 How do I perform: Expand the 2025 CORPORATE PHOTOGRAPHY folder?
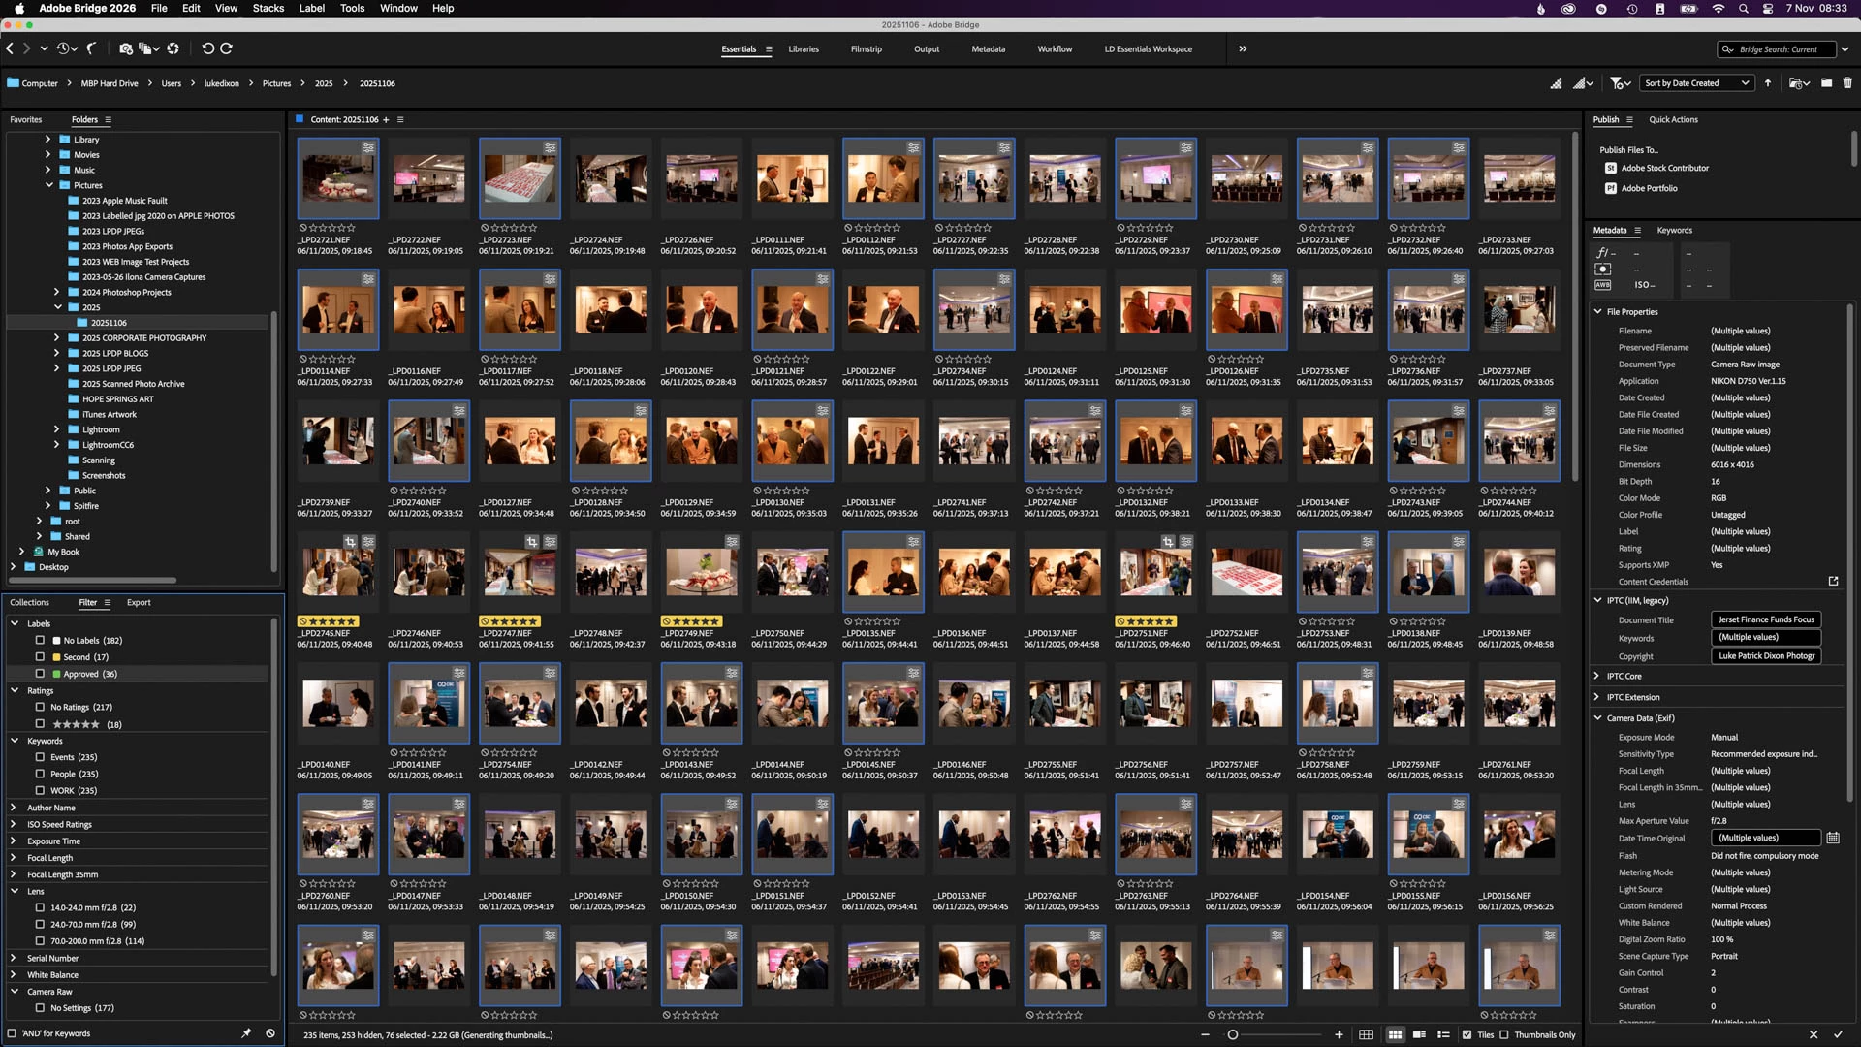pos(56,338)
